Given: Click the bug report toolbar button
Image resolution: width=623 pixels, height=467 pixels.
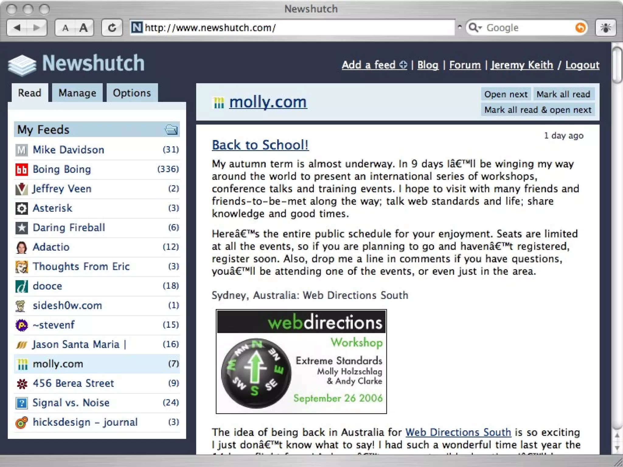Looking at the screenshot, I should tap(605, 28).
